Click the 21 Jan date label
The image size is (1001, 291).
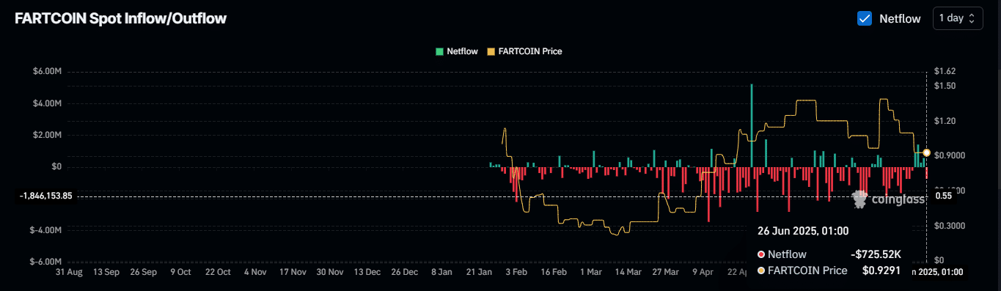[x=479, y=272]
